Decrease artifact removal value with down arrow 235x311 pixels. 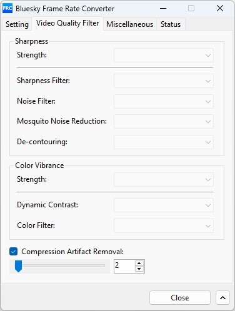(x=139, y=269)
